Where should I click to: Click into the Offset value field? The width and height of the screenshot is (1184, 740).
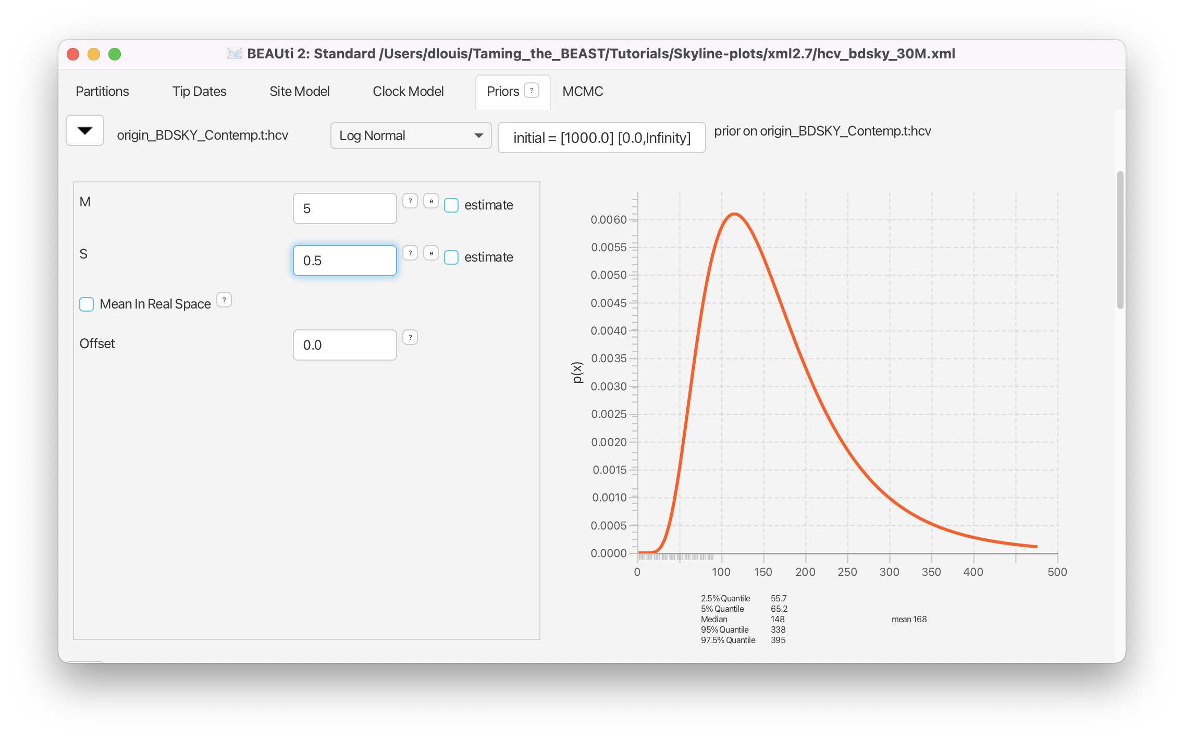coord(344,345)
